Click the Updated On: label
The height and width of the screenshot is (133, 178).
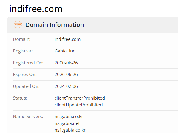click(x=26, y=86)
